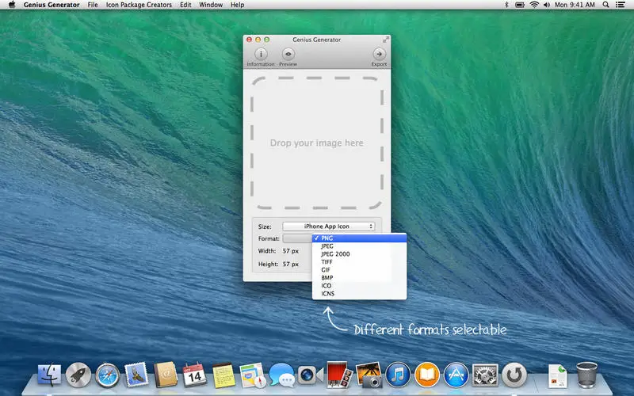Viewport: 634px width, 396px height.
Task: Open App Store icon in dock
Action: [456, 375]
